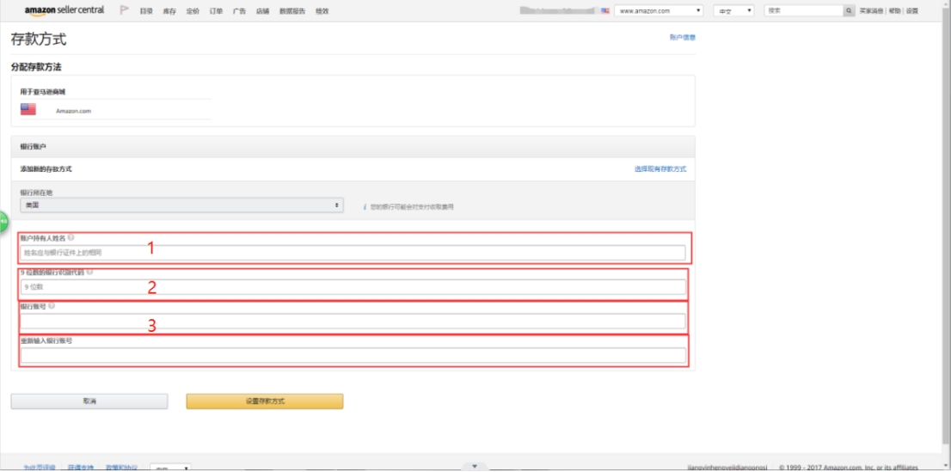The image size is (951, 472).
Task: Click the 设置存款方式 button
Action: (x=264, y=402)
